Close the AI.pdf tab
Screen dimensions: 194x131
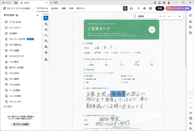coord(46,3)
